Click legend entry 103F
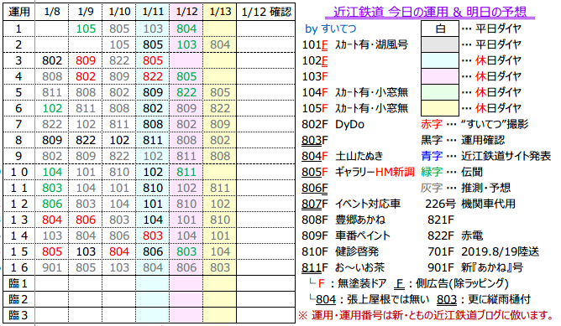Image resolution: width=561 pixels, height=326 pixels. coord(315,76)
